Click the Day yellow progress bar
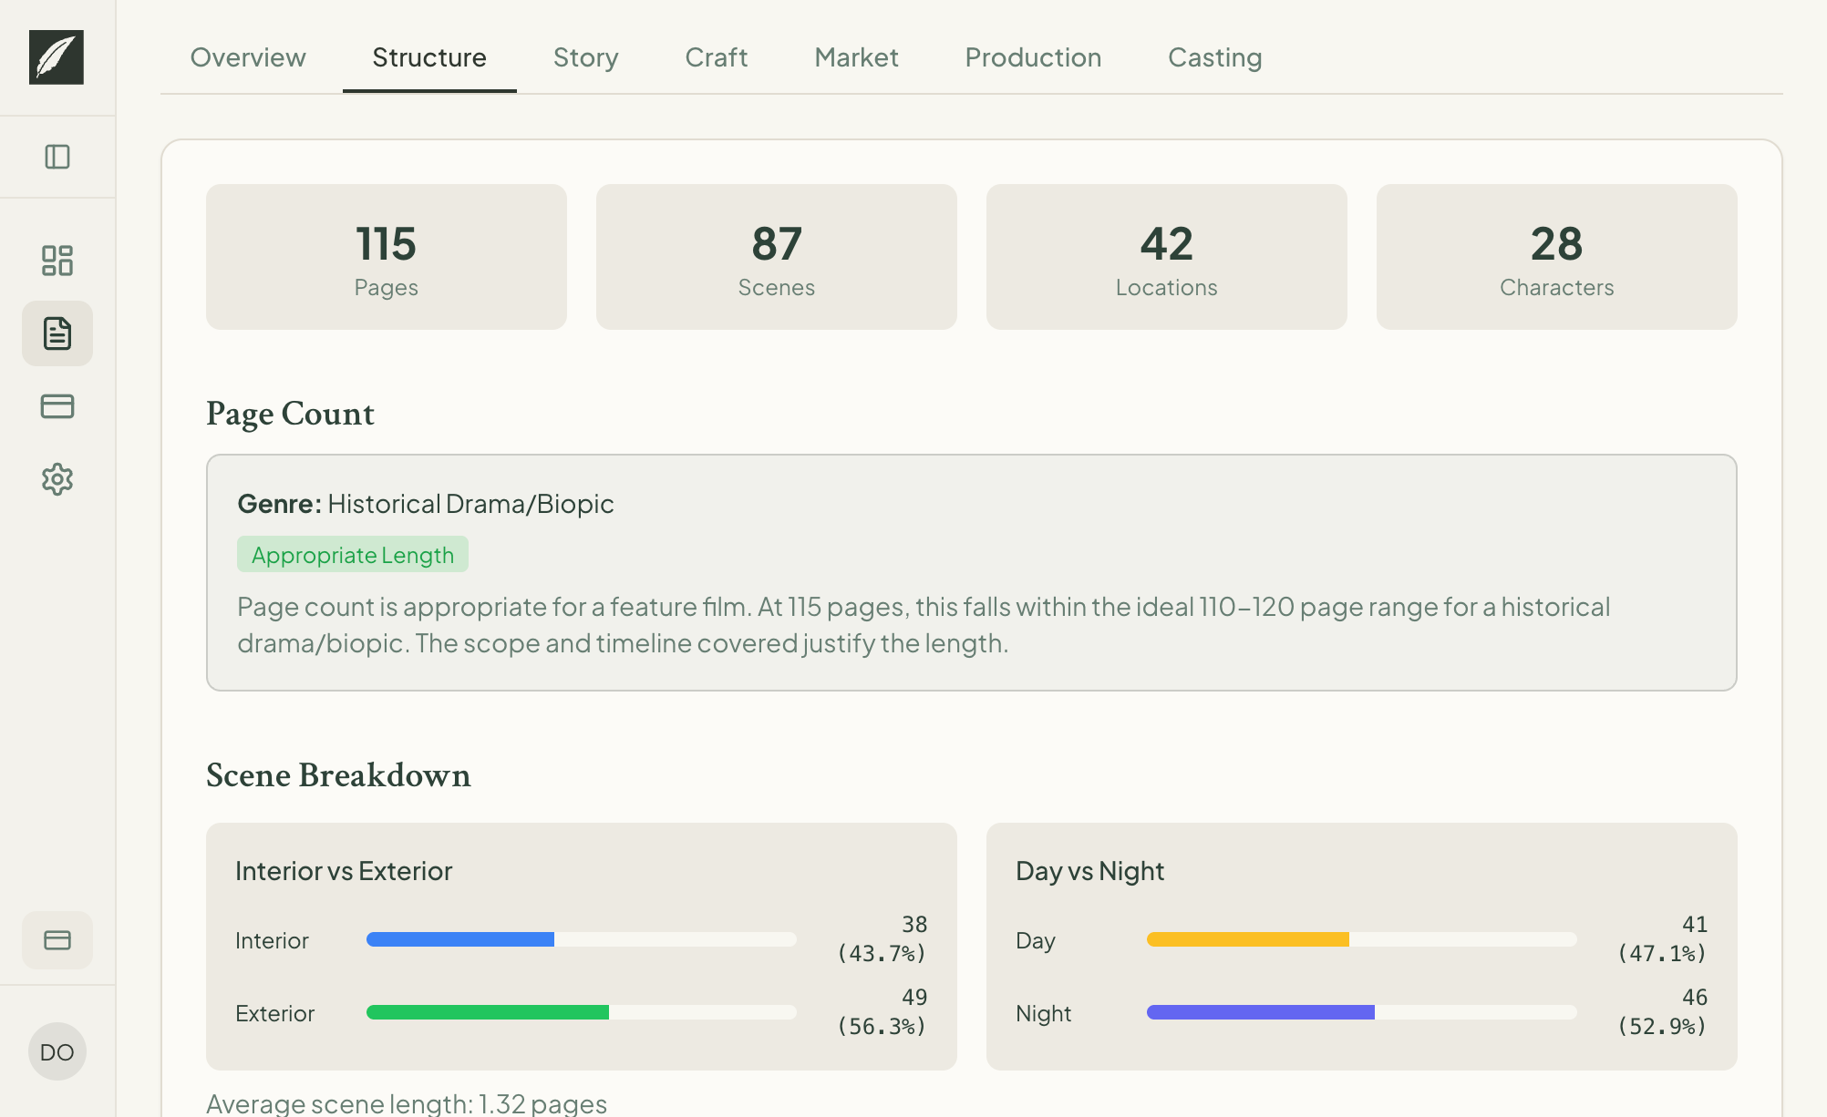Screen dimensions: 1827x1117 coord(1247,939)
